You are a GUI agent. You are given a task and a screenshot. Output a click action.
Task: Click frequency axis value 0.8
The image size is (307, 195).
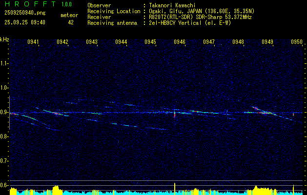[3, 136]
